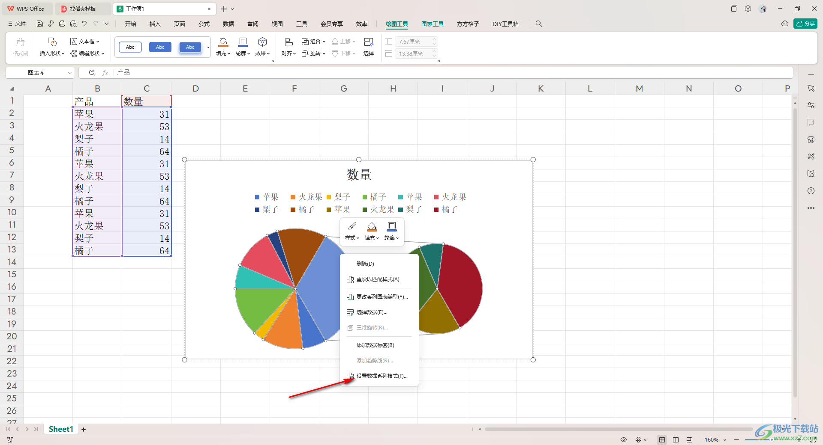Viewport: 823px width, 445px height.
Task: Switch to Page Break view in status bar
Action: (x=689, y=440)
